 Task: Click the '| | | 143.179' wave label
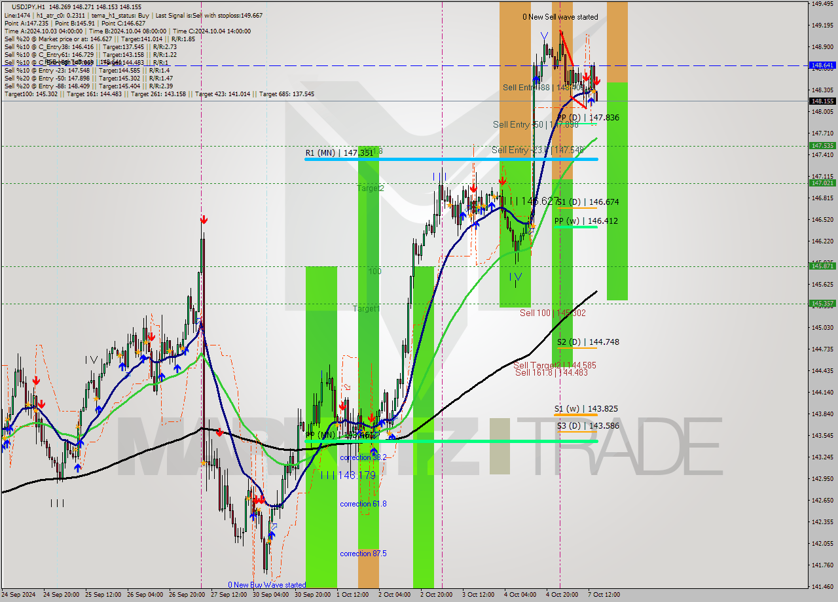348,475
